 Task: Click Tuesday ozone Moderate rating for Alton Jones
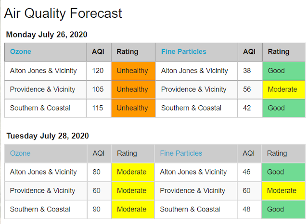pos(133,172)
